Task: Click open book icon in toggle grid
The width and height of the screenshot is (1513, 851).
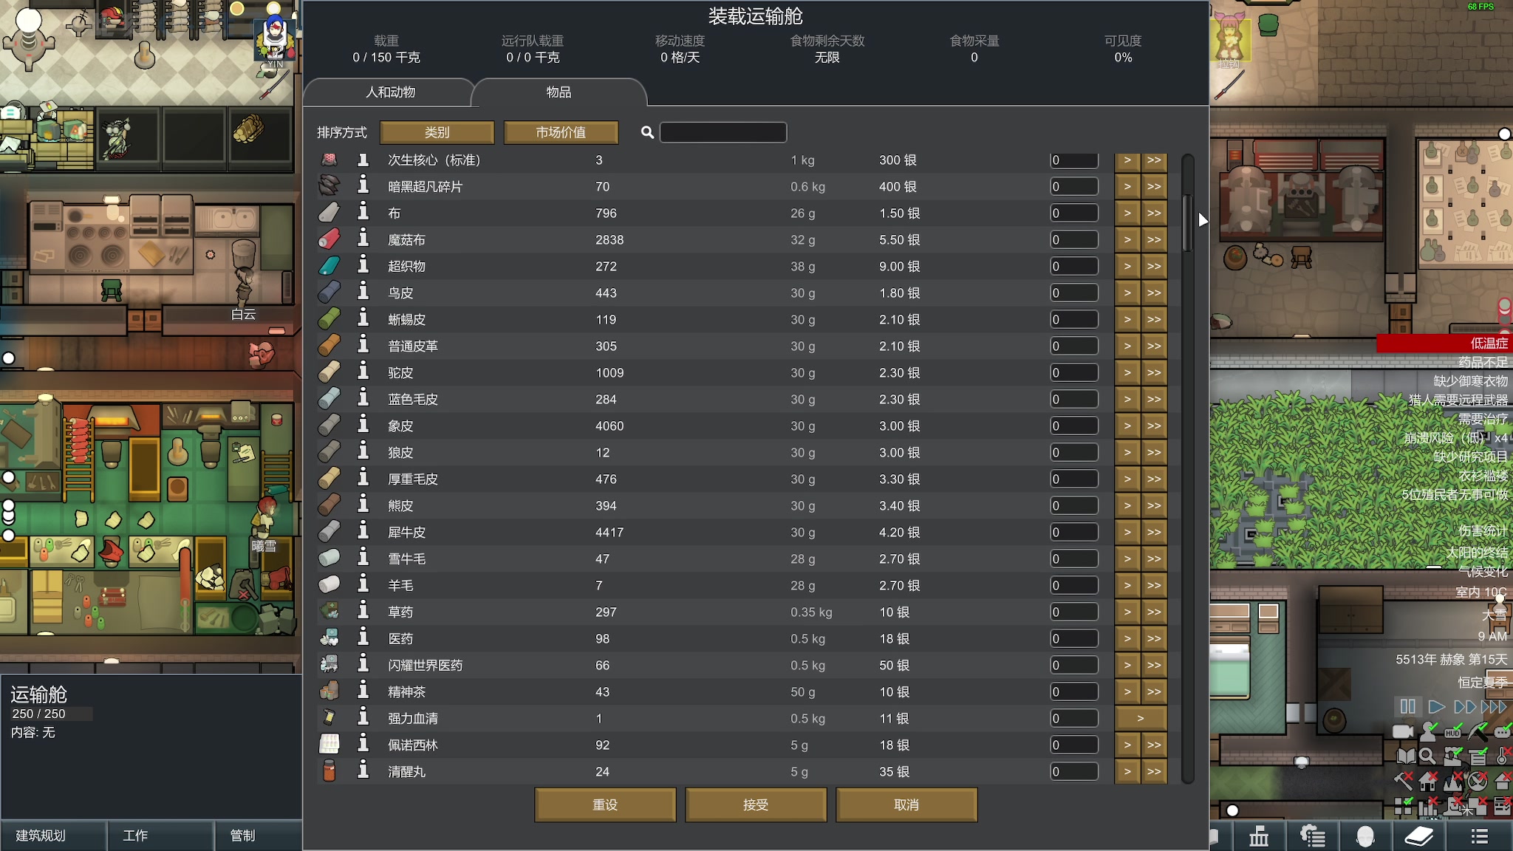Action: point(1405,756)
